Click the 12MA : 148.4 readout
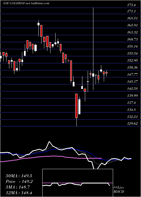 (x=19, y=193)
